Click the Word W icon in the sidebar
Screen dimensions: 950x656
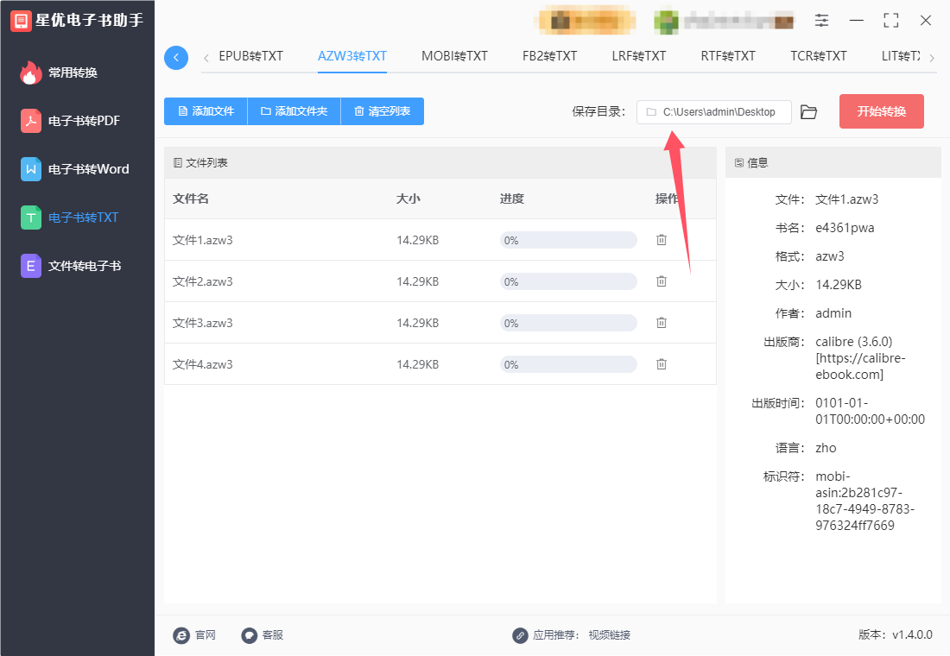click(30, 169)
